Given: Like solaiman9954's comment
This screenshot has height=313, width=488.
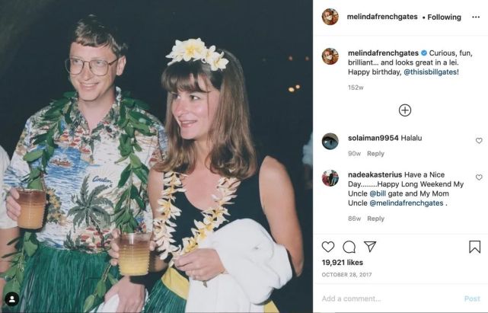Looking at the screenshot, I should (479, 141).
